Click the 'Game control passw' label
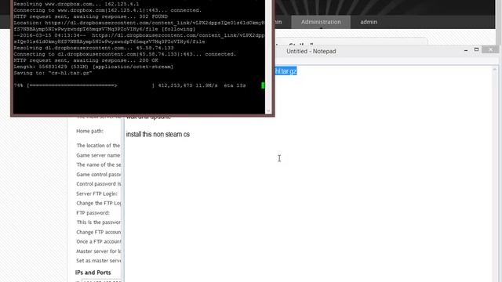This screenshot has width=502, height=282. click(99, 175)
